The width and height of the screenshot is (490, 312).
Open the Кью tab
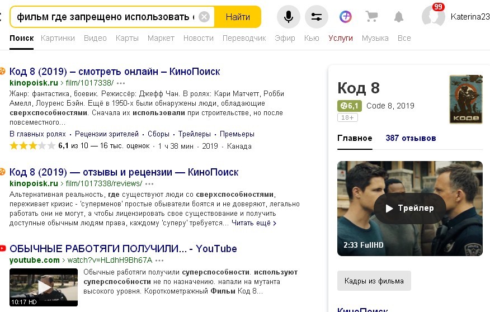coord(312,38)
